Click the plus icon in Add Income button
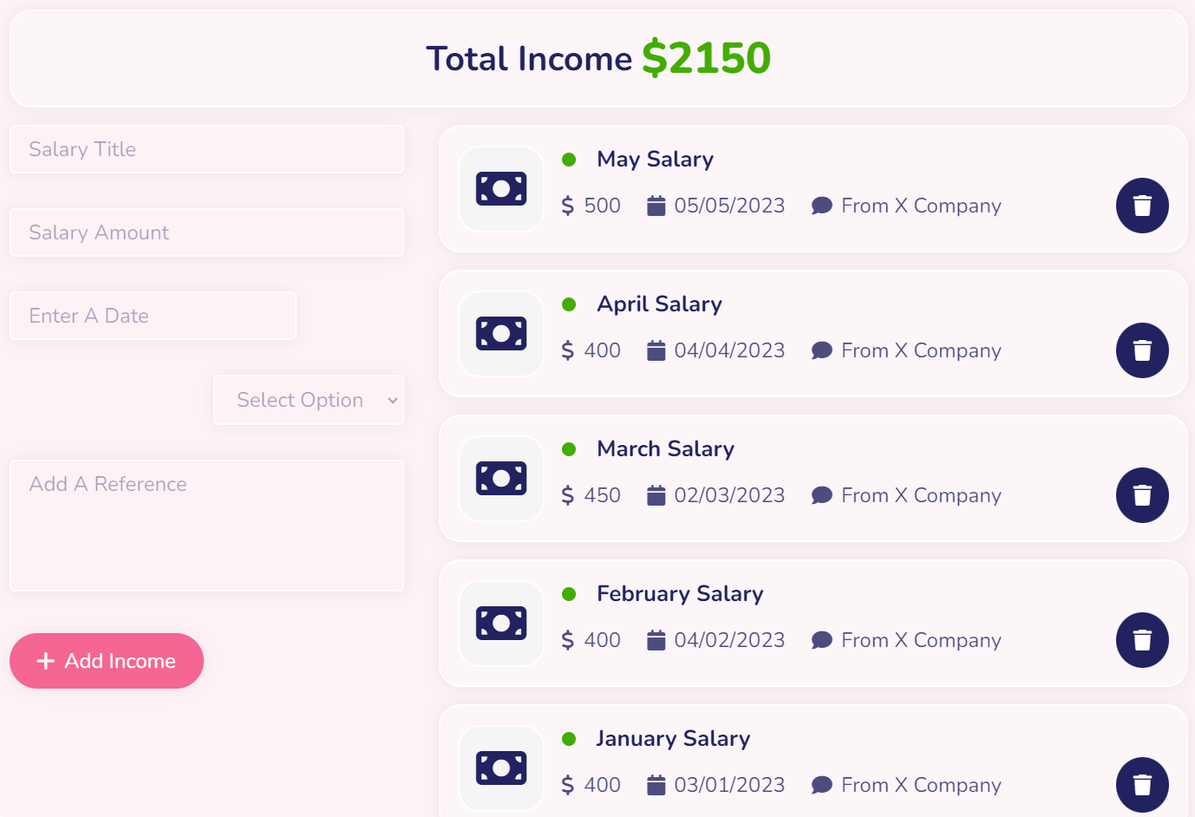1195x817 pixels. [x=45, y=661]
